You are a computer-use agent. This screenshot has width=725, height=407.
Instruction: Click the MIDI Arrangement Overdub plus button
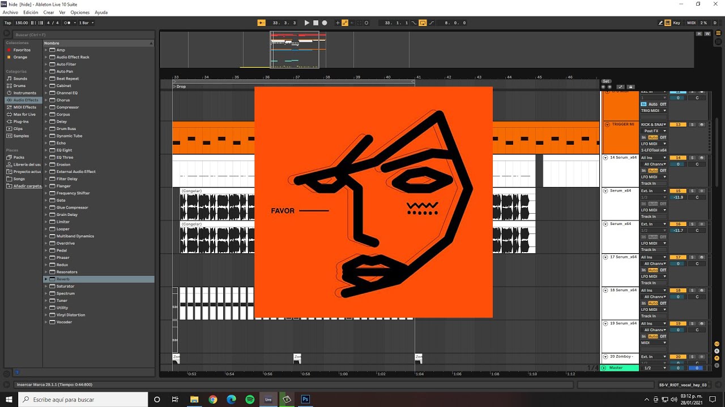tap(338, 23)
